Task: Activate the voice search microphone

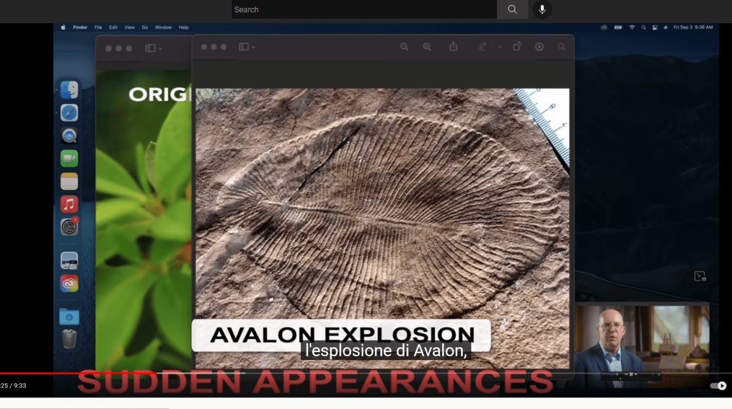Action: [x=542, y=9]
